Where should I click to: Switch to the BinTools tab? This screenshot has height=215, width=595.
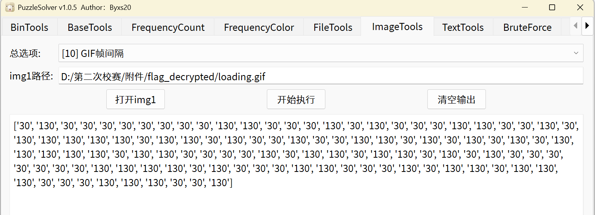point(29,27)
